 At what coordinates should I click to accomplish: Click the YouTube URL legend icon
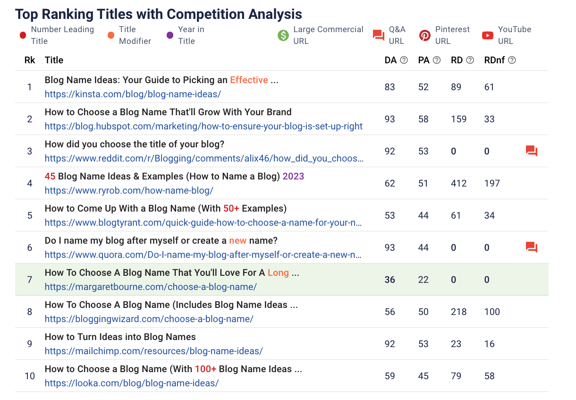click(487, 35)
